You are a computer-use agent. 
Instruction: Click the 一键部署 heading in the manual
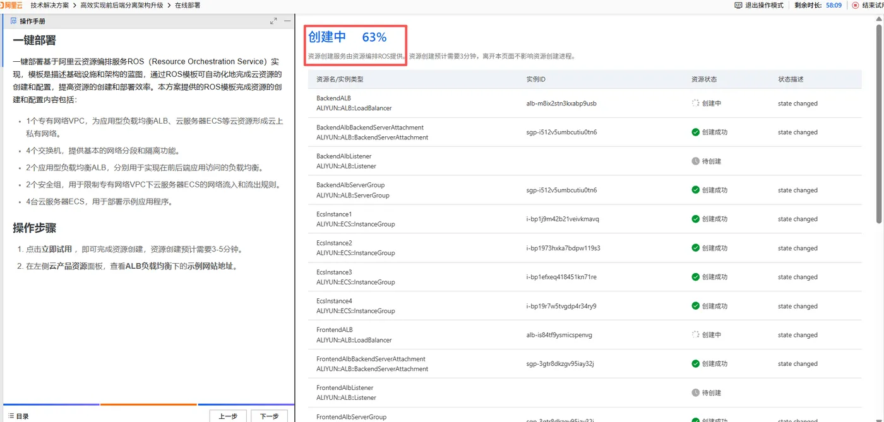point(34,40)
